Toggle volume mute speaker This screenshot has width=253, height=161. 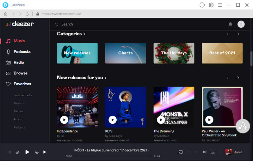pyautogui.click(x=205, y=152)
